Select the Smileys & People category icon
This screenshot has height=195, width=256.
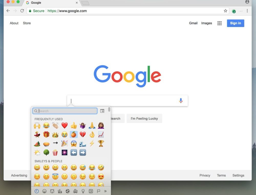pos(44,191)
